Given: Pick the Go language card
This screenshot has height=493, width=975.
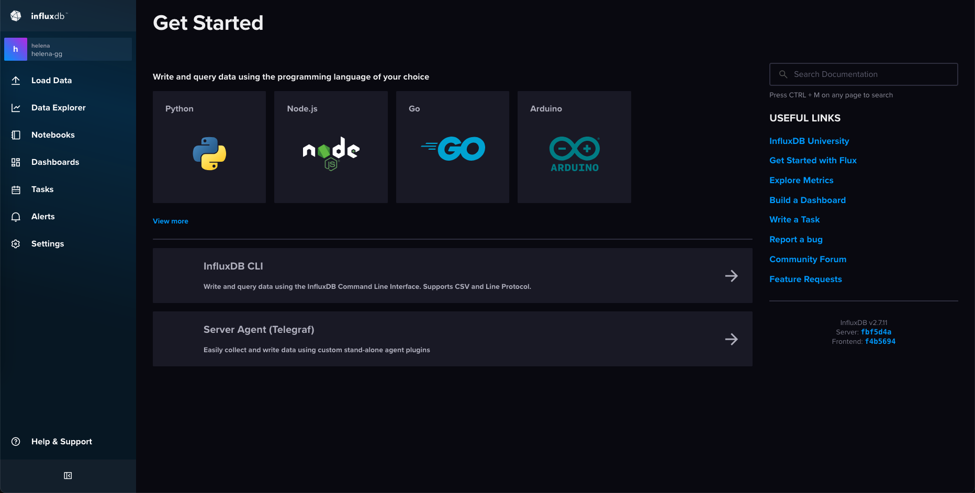Looking at the screenshot, I should tap(453, 147).
